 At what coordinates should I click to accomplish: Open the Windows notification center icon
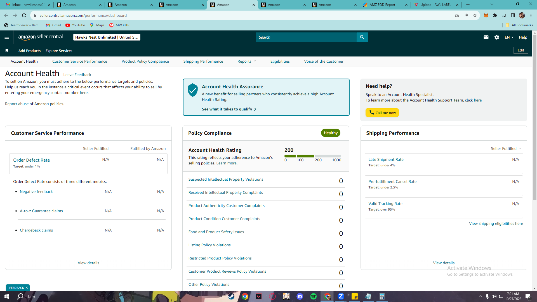point(528,296)
